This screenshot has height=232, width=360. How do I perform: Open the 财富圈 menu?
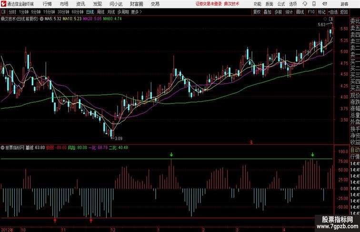(x=136, y=4)
